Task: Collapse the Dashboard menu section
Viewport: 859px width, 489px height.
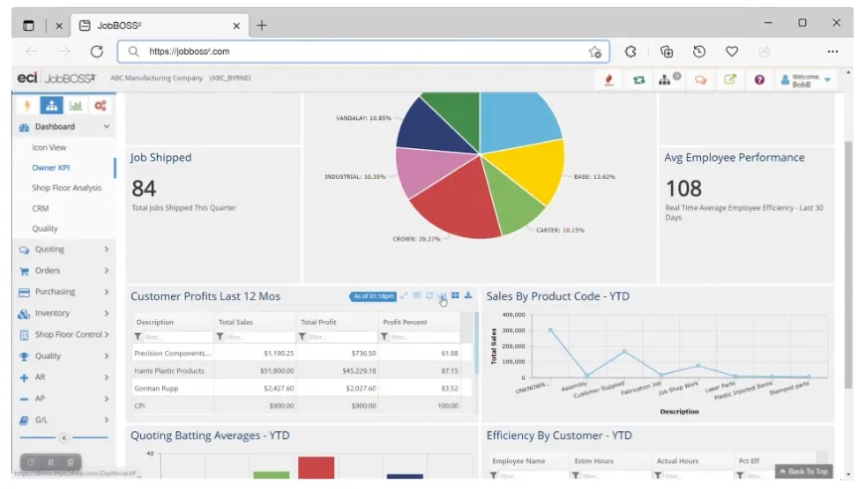Action: pyautogui.click(x=65, y=126)
